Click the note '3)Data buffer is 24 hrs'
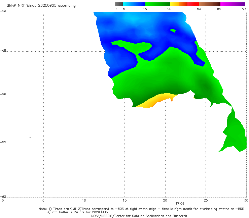 pyautogui.click(x=77, y=212)
